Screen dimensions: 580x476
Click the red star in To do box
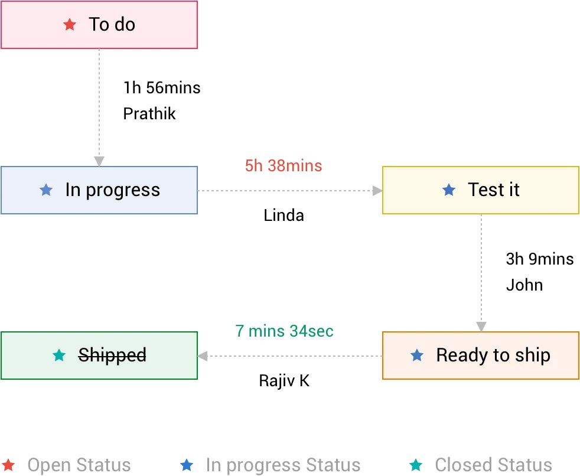click(x=70, y=25)
